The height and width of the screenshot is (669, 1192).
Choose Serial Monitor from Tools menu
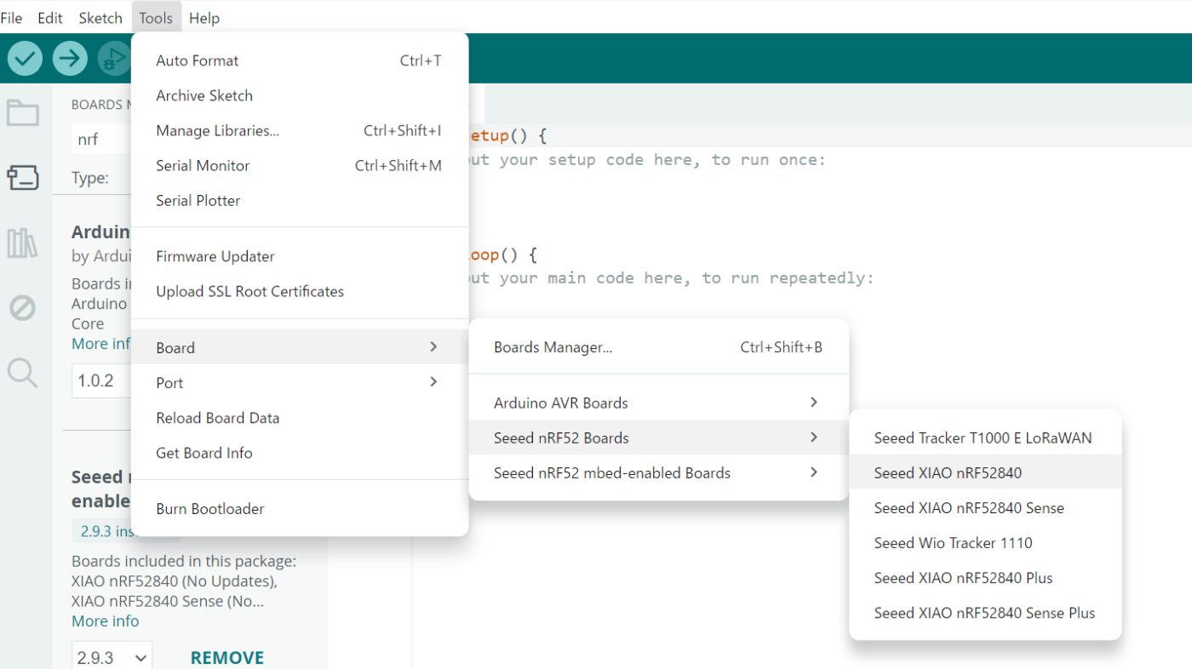[x=300, y=165]
